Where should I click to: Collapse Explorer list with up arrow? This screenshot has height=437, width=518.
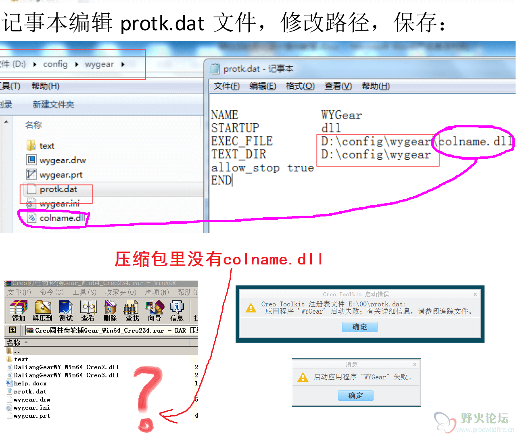click(6, 121)
